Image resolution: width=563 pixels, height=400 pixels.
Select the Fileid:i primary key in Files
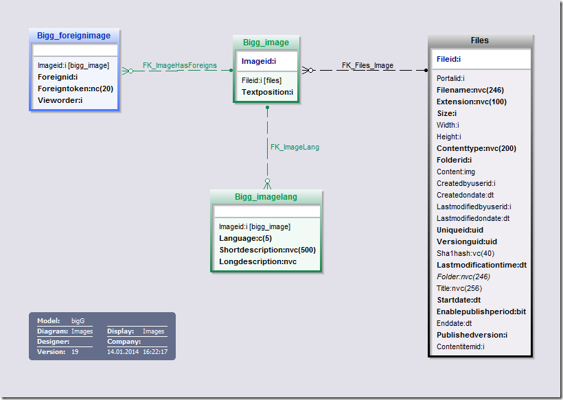[449, 59]
